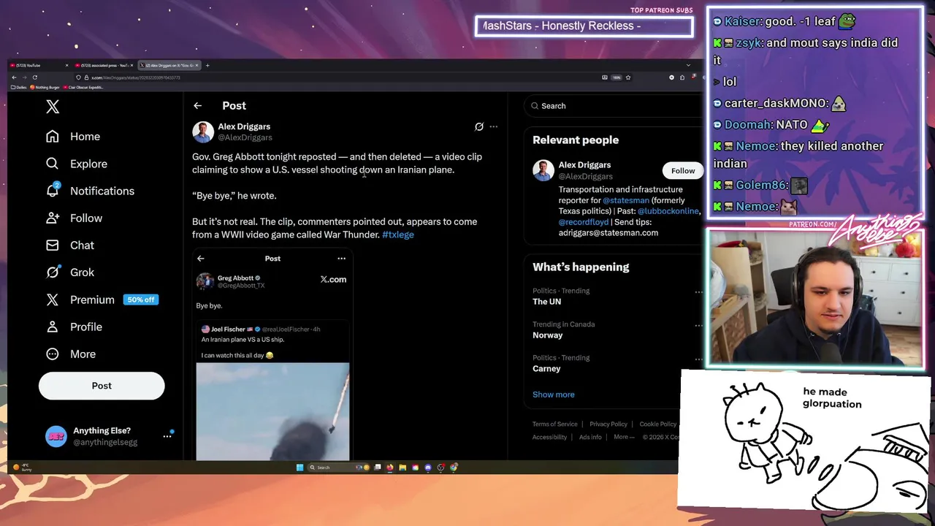The height and width of the screenshot is (526, 935).
Task: Open Firefox from the taskbar
Action: click(390, 468)
